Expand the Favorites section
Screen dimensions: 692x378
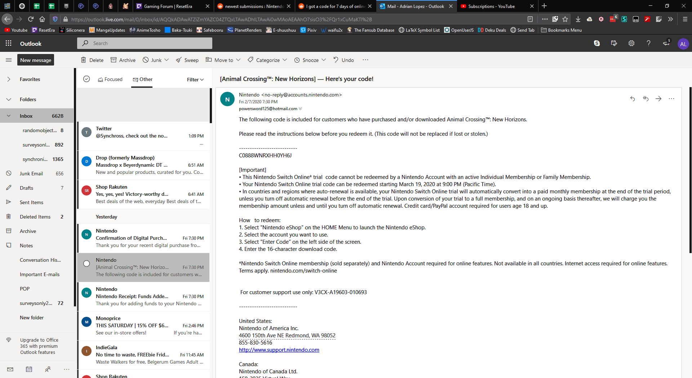coord(9,79)
